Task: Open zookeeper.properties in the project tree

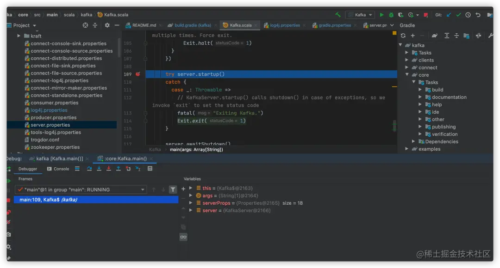Action: tap(55, 147)
